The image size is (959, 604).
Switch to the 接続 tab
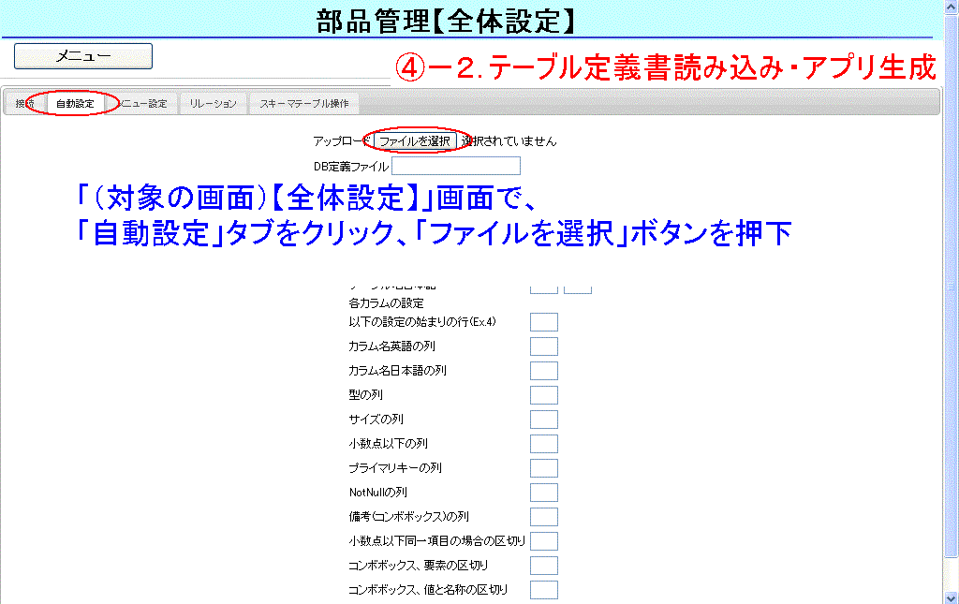click(24, 104)
